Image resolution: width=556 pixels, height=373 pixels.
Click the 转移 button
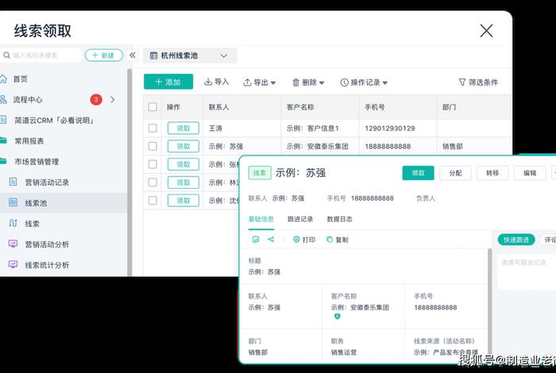[x=492, y=173]
